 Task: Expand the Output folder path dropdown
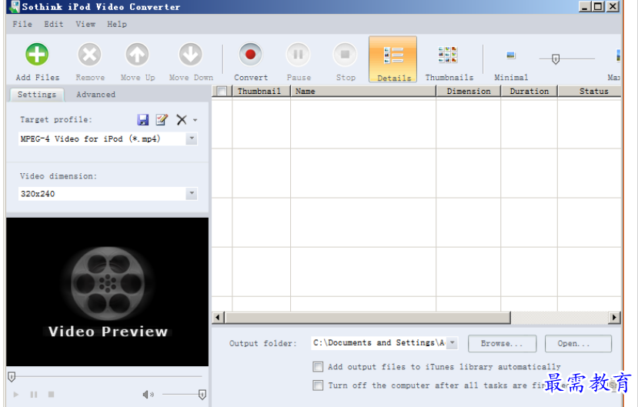pyautogui.click(x=452, y=343)
